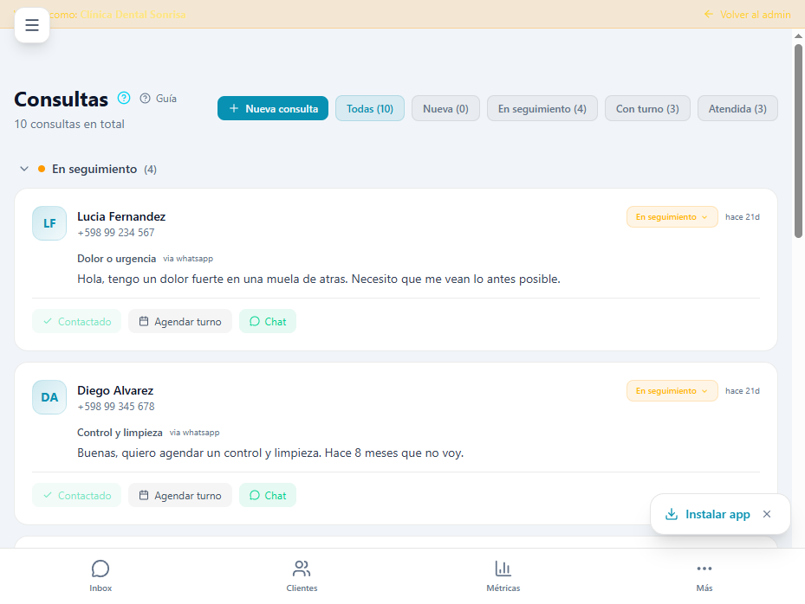The height and width of the screenshot is (604, 805).
Task: Open the hamburger menu
Action: 32,25
